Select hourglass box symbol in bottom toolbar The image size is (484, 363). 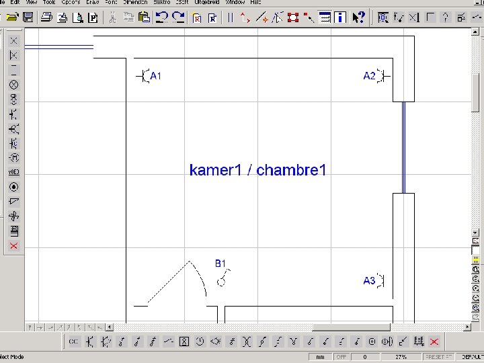click(x=184, y=341)
